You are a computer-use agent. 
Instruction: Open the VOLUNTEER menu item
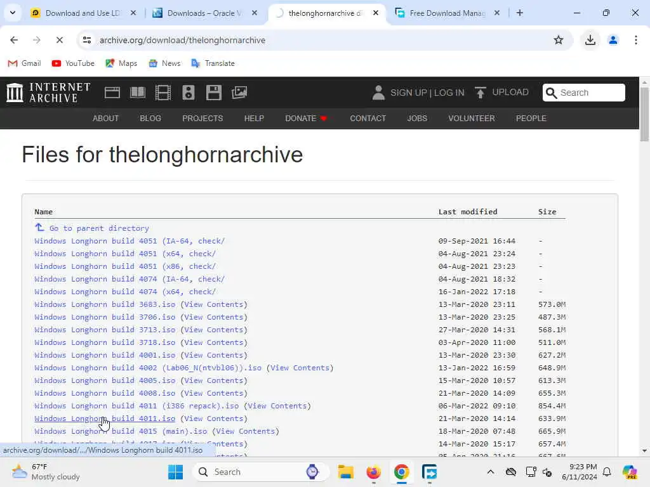coord(472,119)
